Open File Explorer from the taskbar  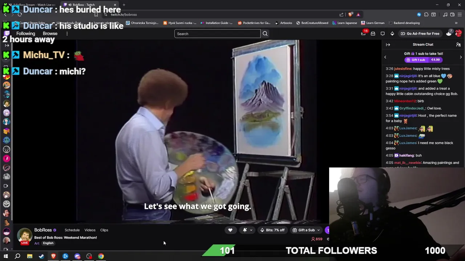coord(30,256)
